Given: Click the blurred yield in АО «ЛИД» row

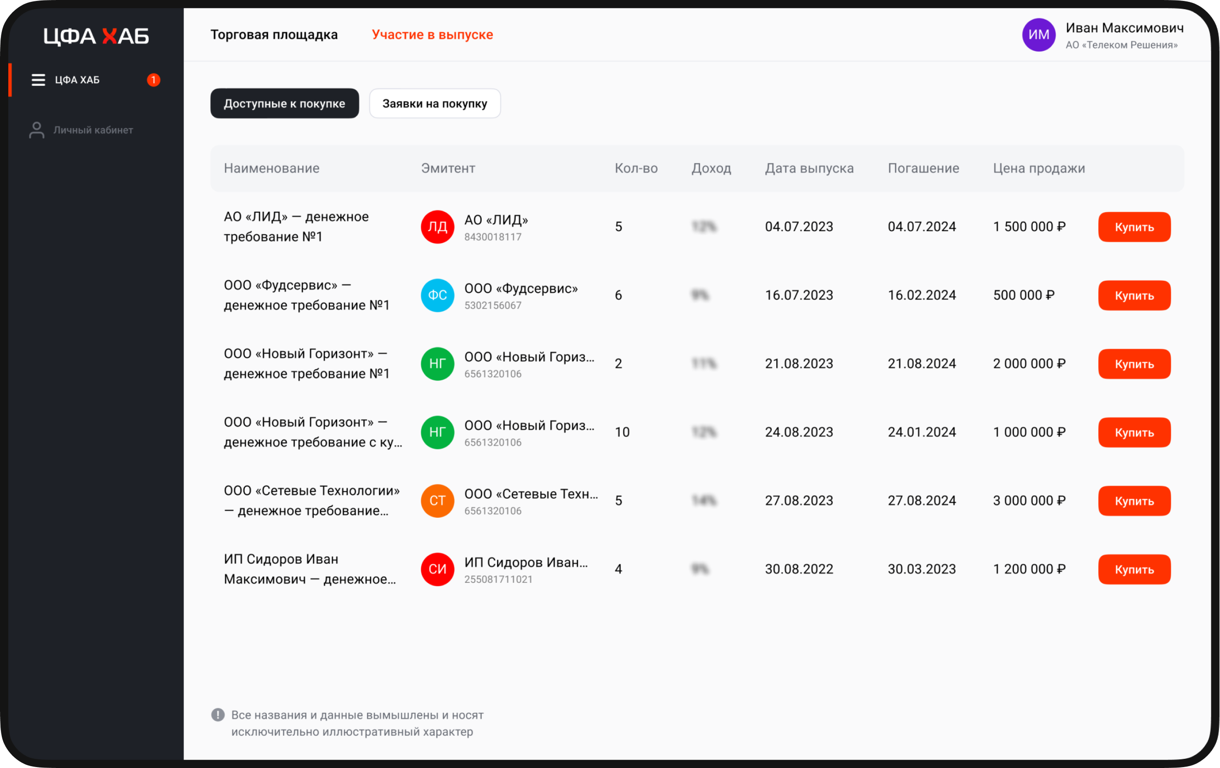Looking at the screenshot, I should pyautogui.click(x=704, y=227).
